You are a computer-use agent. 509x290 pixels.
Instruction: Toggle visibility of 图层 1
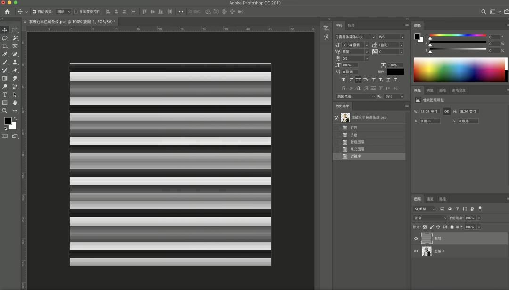[415, 238]
